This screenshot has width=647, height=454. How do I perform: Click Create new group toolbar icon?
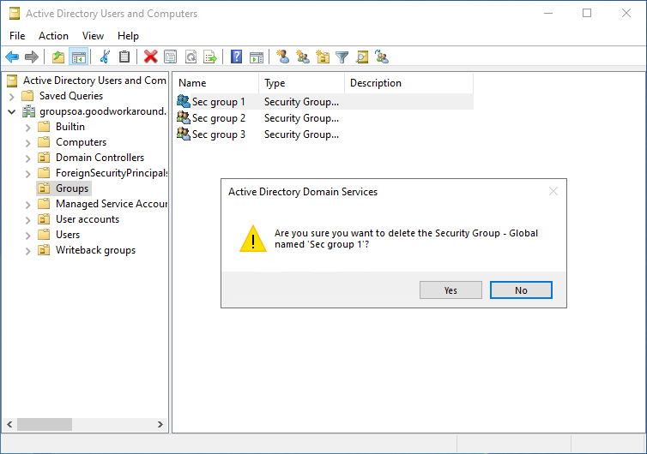(x=303, y=57)
